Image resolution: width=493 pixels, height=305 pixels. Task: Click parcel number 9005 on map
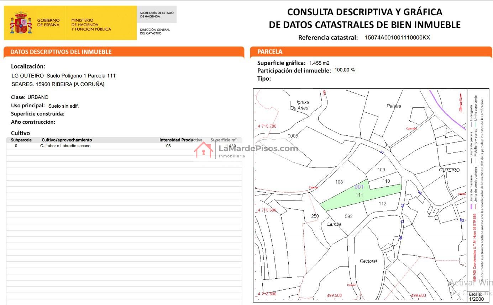(x=293, y=136)
